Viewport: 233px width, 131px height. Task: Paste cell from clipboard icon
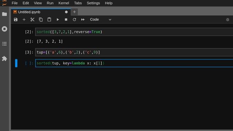[49, 19]
